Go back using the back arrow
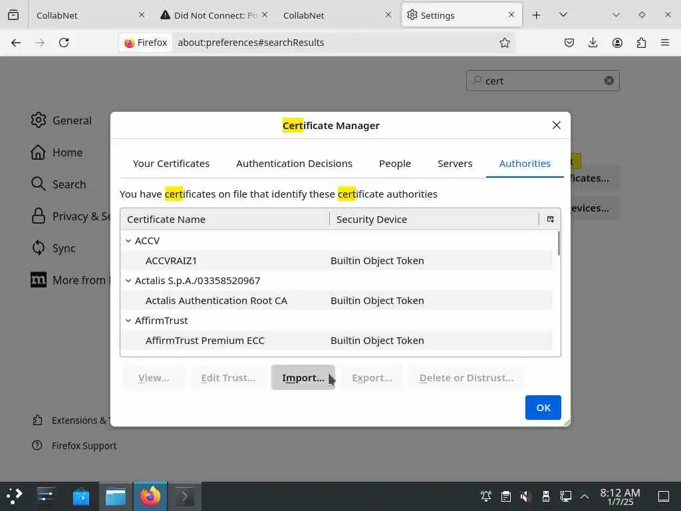 coord(16,43)
